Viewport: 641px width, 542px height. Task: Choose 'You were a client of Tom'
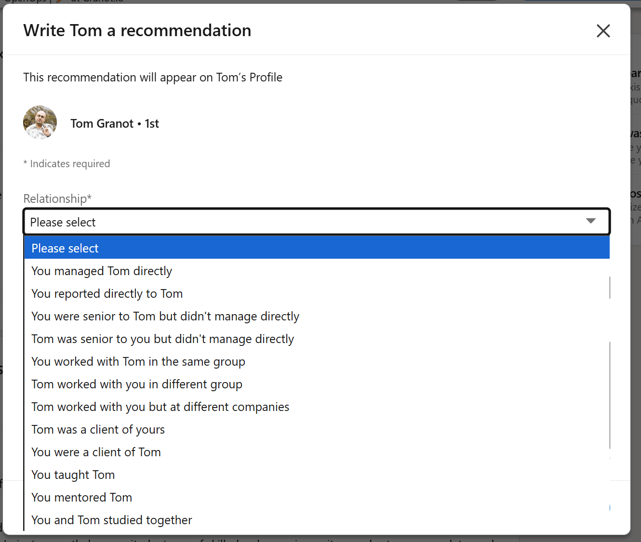(96, 452)
